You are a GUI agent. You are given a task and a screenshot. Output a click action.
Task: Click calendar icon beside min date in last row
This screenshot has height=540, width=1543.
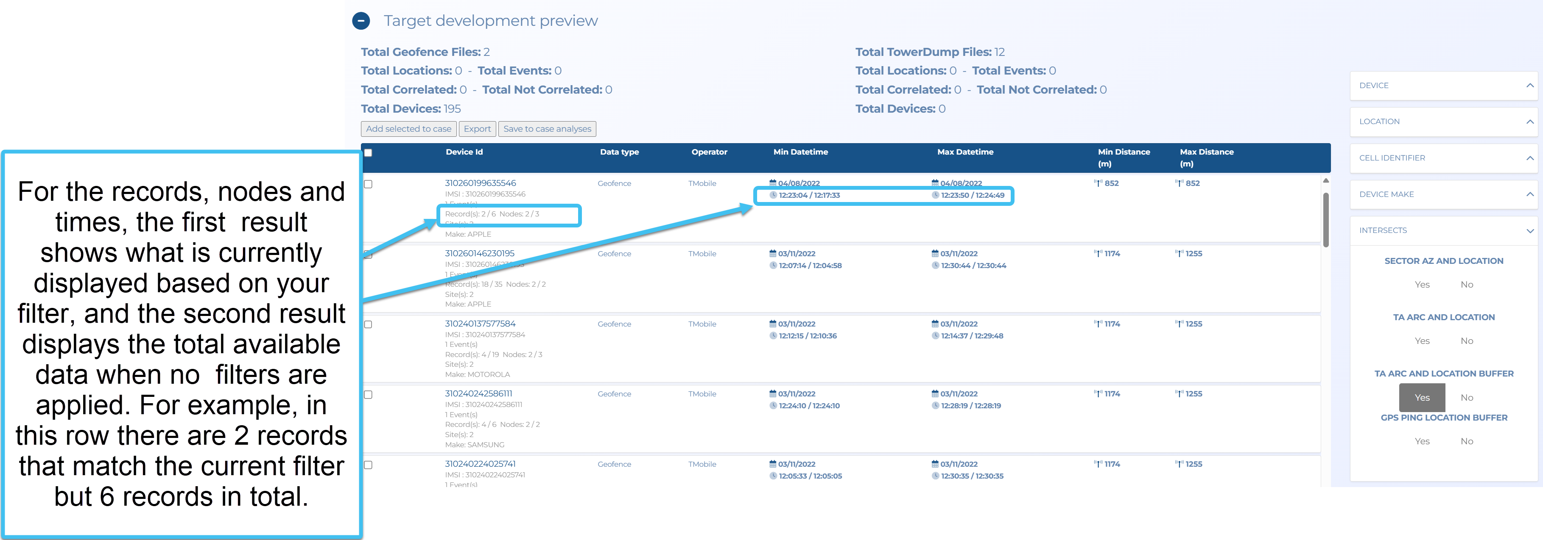click(773, 464)
